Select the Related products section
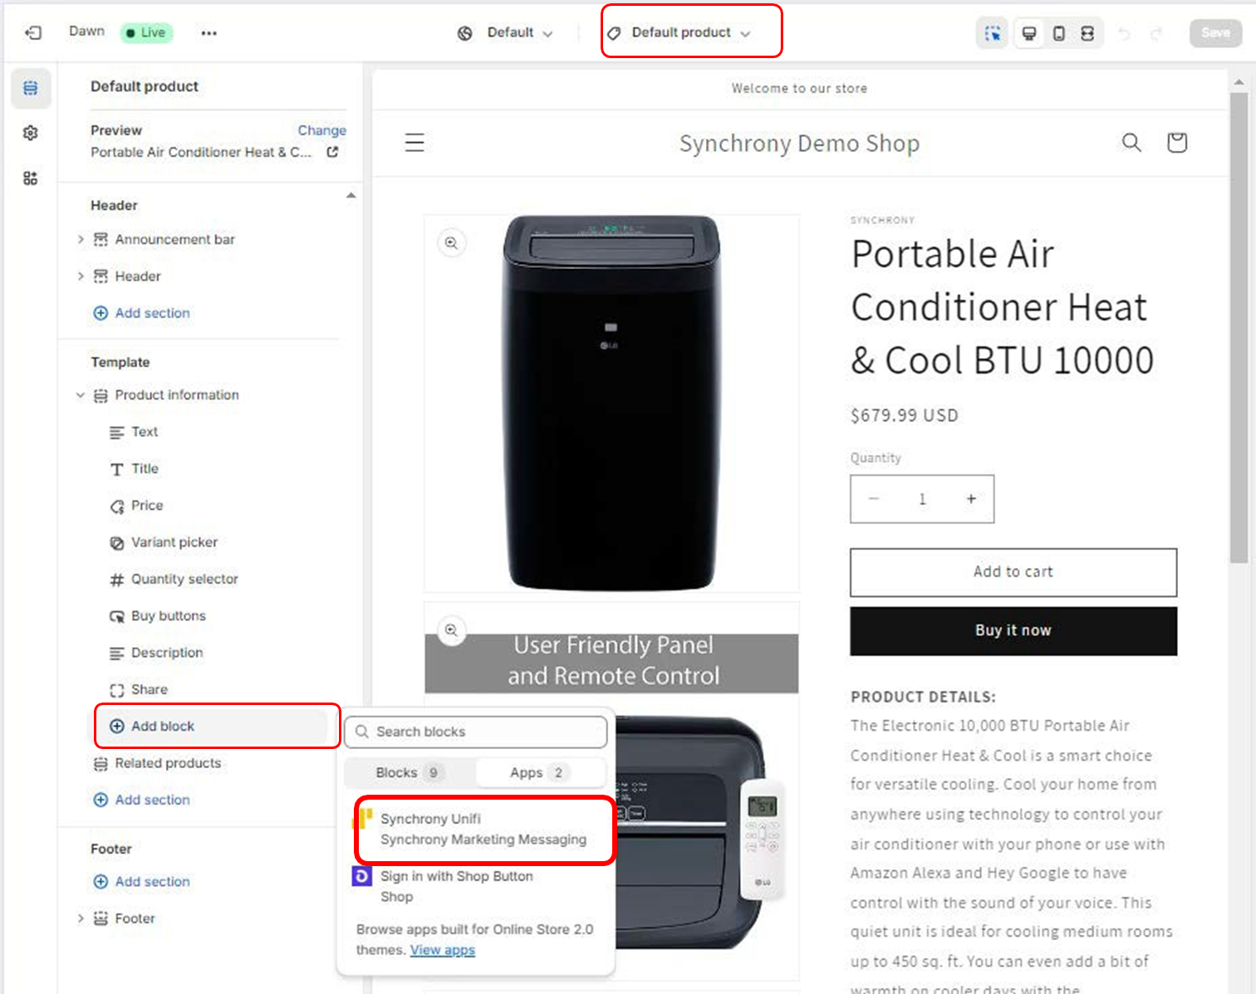This screenshot has height=994, width=1256. pos(158,763)
